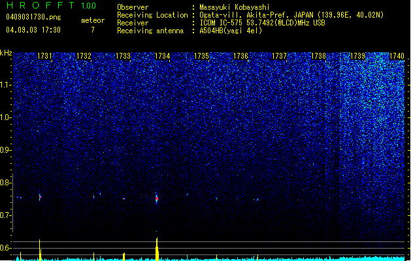This screenshot has width=411, height=261.
Task: Click the strong red meteor echo near 1734
Action: coord(156,198)
